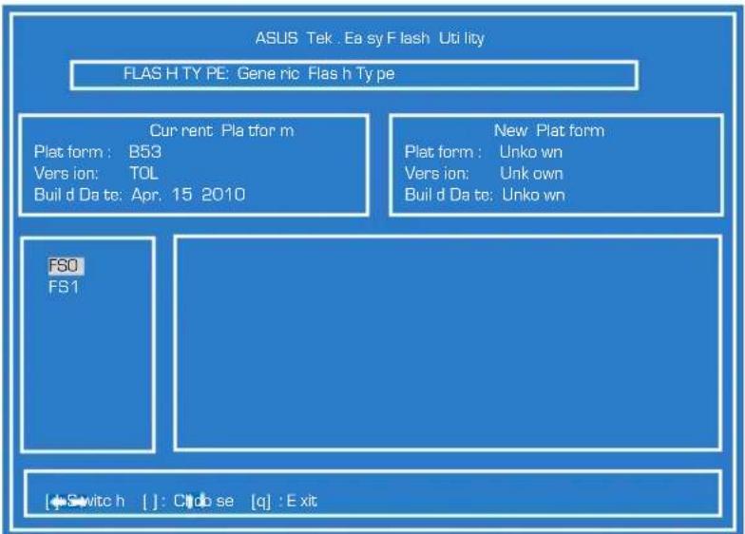745x534 pixels.
Task: Click the New Platform's Build Date Unknown value
Action: [x=534, y=195]
